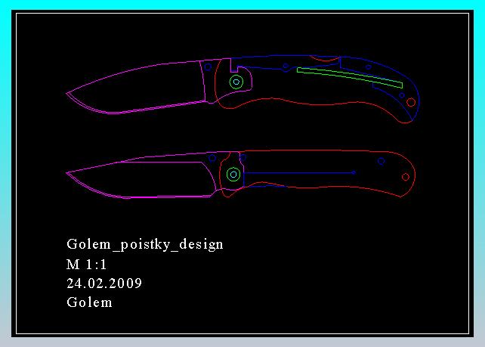Select the green rectangular spring bar in the upper handle

click(x=350, y=78)
